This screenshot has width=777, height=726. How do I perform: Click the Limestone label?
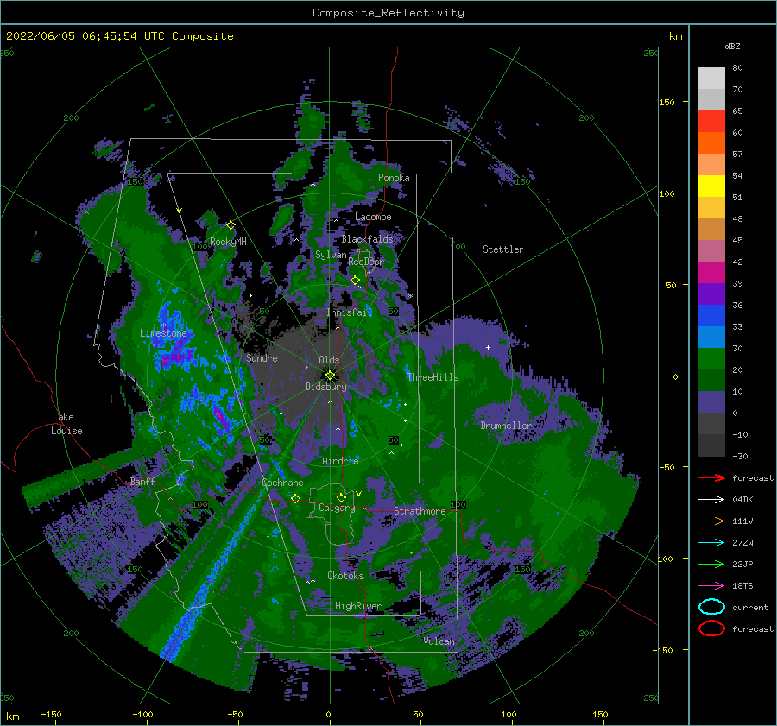click(163, 333)
